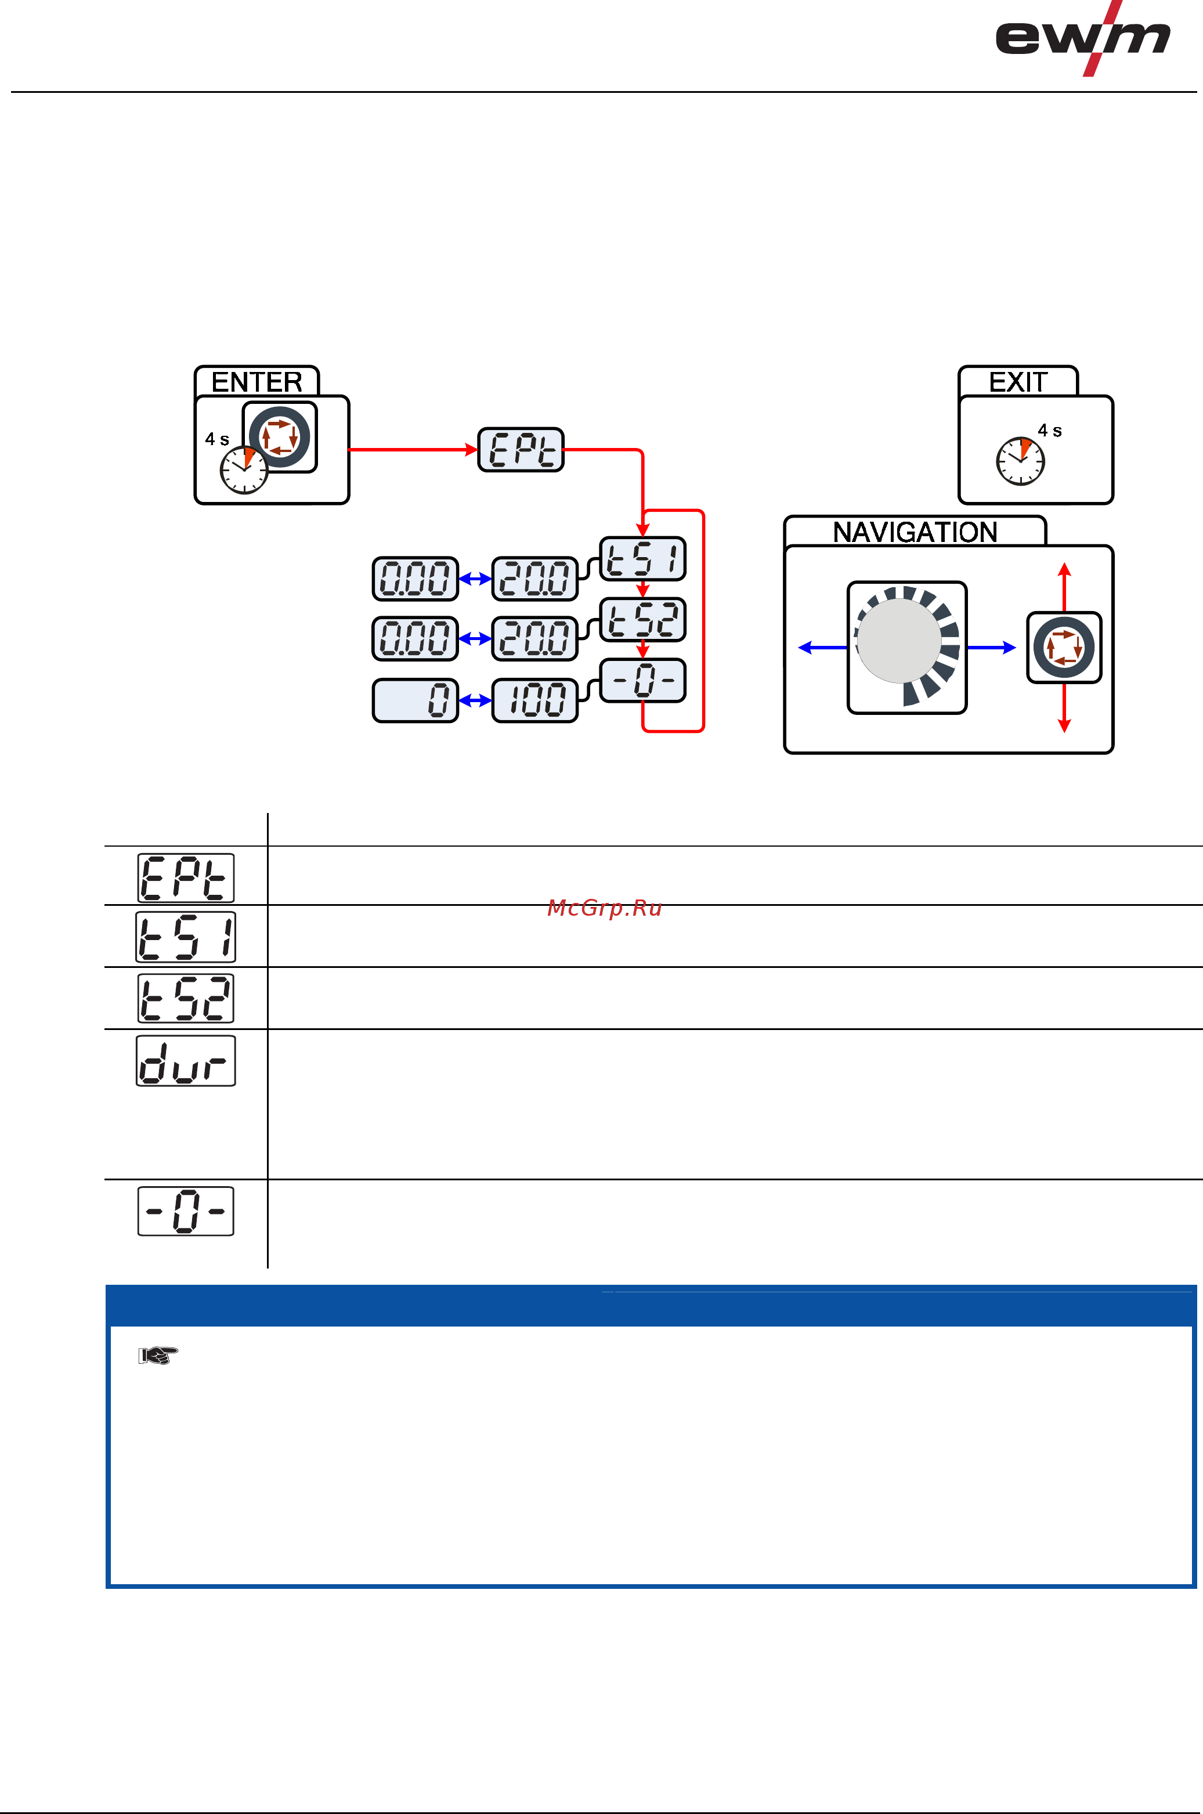Click the EXIT label
This screenshot has width=1203, height=1814.
(1018, 382)
